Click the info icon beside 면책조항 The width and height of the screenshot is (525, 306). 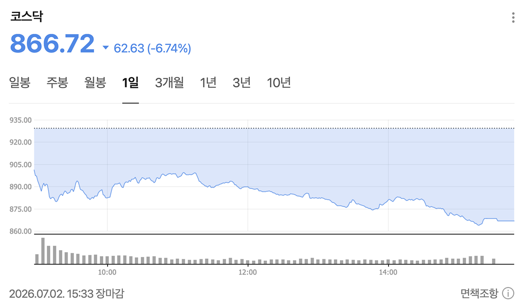[508, 293]
